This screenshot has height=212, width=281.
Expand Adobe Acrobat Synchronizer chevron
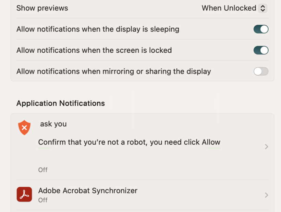(x=266, y=195)
